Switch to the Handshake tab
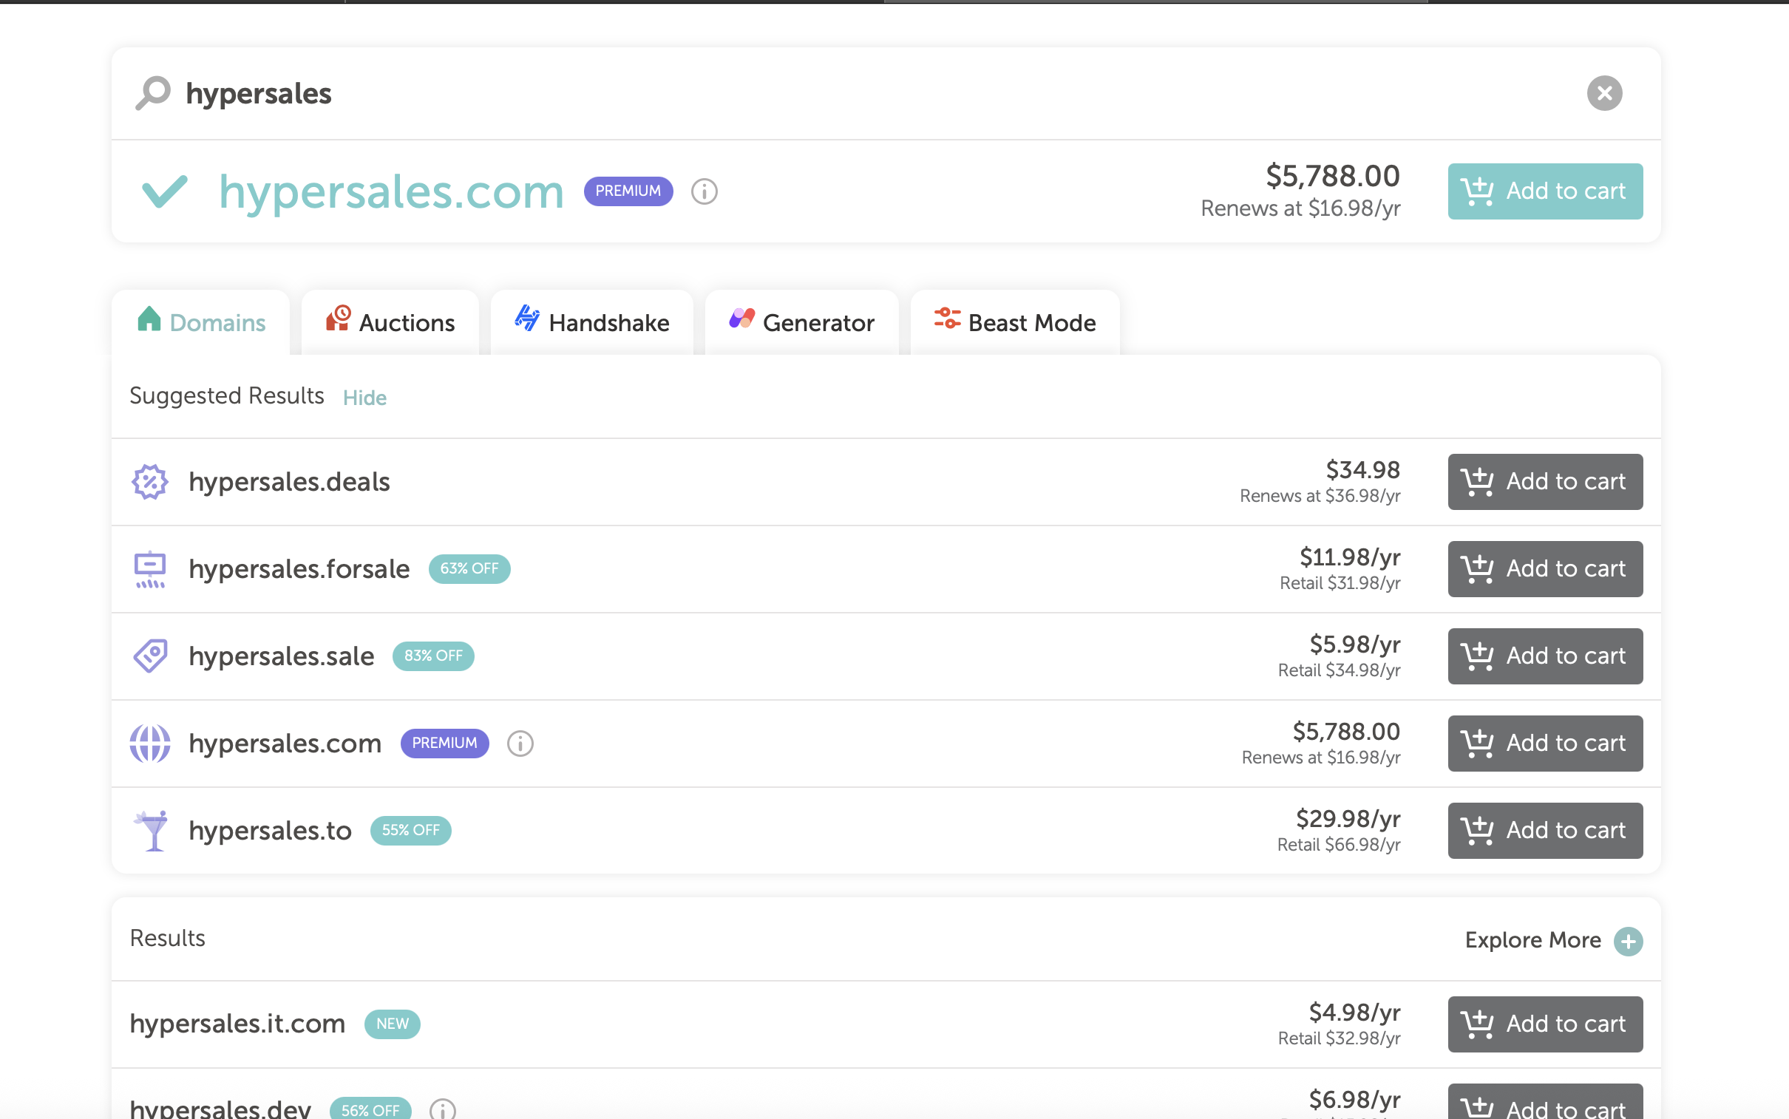Viewport: 1789px width, 1119px height. coord(591,323)
